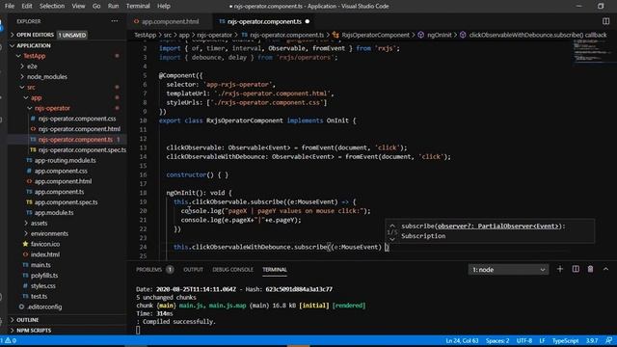This screenshot has width=617, height=347.
Task: Open rxjs-operator.component.spec.ts file
Action: tap(82, 150)
